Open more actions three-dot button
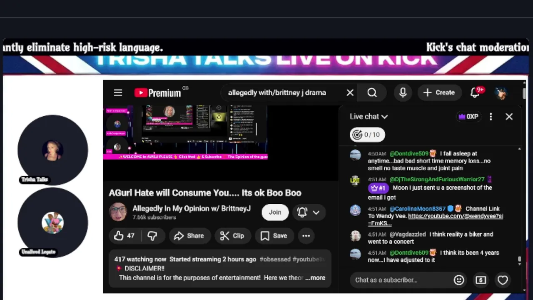The width and height of the screenshot is (533, 300). (306, 236)
